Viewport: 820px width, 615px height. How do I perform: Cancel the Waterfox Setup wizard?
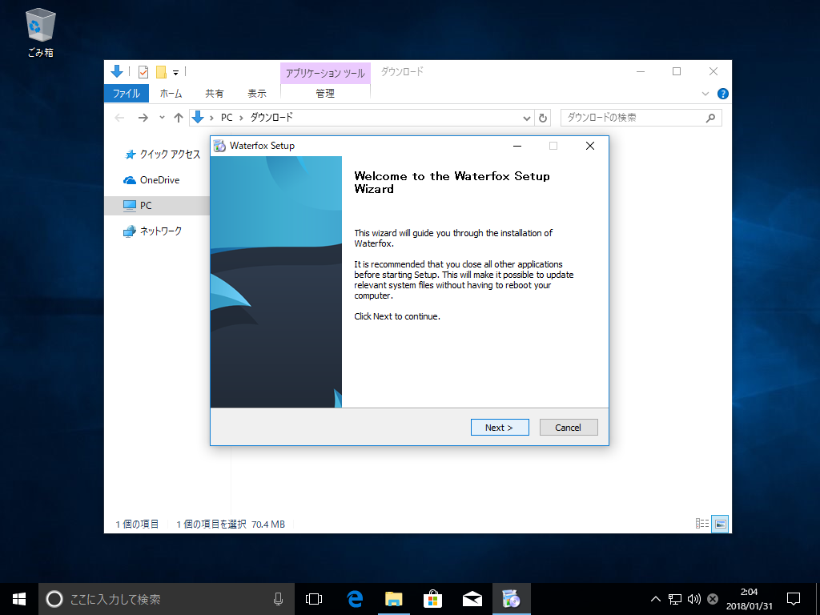tap(569, 428)
